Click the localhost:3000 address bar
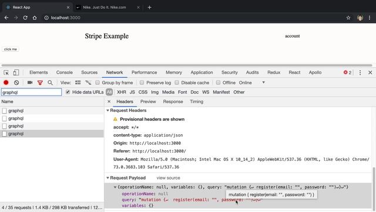This screenshot has height=212, width=376. tap(65, 18)
